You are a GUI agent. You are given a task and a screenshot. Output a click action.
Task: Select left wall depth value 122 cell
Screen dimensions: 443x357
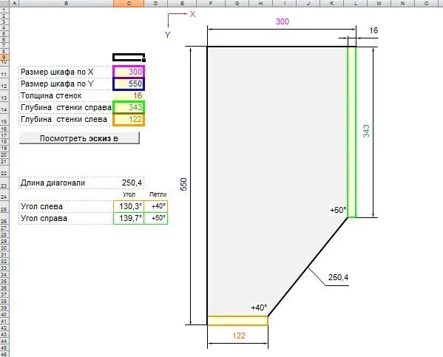[x=129, y=120]
